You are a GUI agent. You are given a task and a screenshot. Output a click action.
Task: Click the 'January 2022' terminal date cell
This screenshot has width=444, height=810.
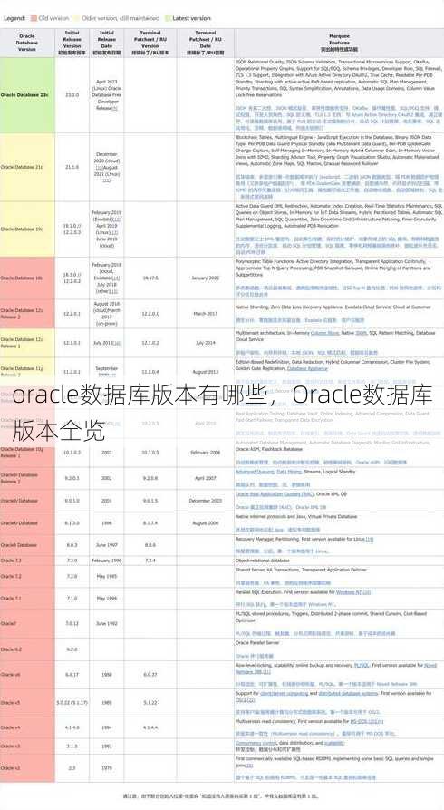(206, 278)
